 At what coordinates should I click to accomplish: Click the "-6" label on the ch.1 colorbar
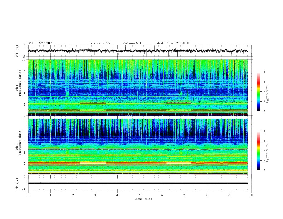point(264,101)
